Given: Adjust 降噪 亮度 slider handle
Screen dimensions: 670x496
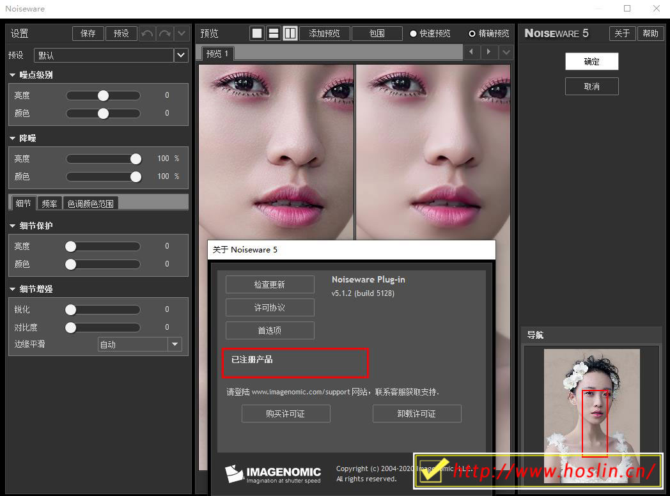Looking at the screenshot, I should tap(136, 159).
